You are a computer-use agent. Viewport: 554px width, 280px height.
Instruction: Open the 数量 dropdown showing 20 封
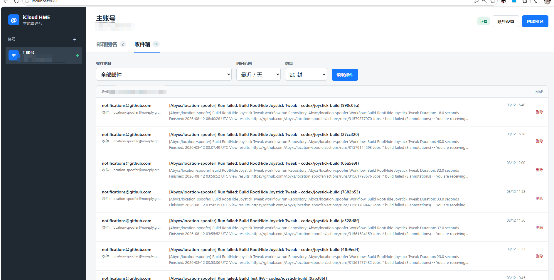coord(306,75)
